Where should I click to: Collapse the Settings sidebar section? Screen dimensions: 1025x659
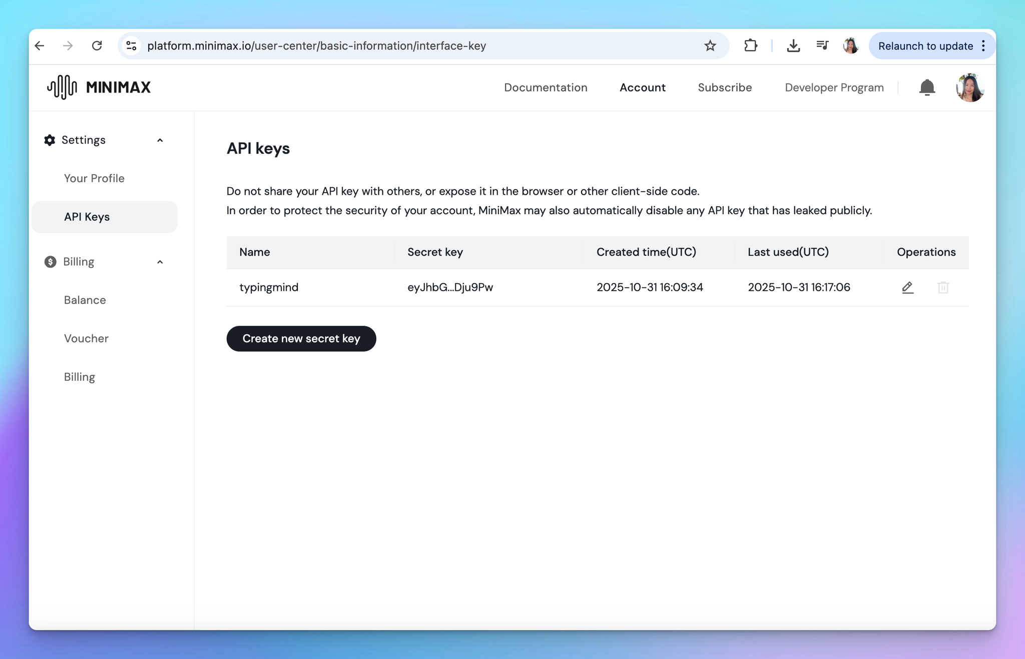pyautogui.click(x=160, y=140)
